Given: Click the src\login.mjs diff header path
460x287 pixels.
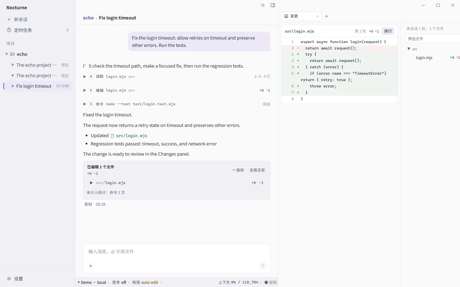Looking at the screenshot, I should [299, 31].
